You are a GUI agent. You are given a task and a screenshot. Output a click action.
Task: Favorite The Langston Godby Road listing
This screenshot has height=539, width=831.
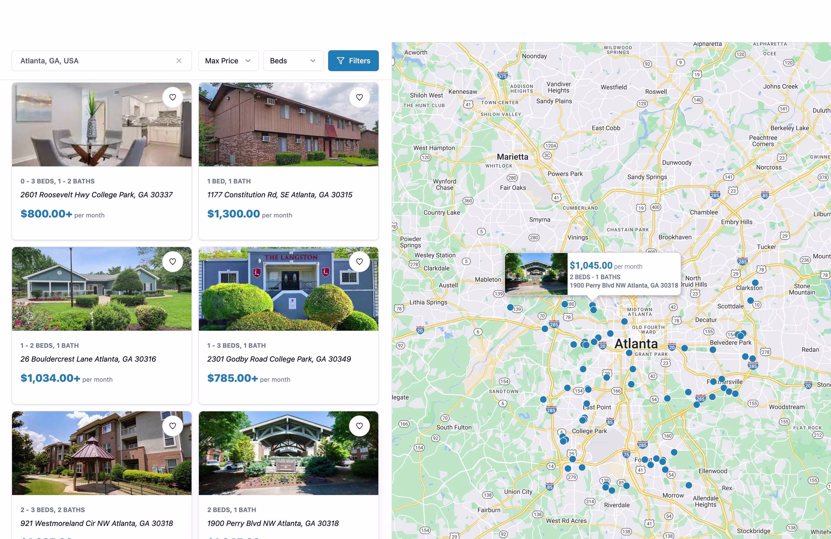tap(359, 261)
